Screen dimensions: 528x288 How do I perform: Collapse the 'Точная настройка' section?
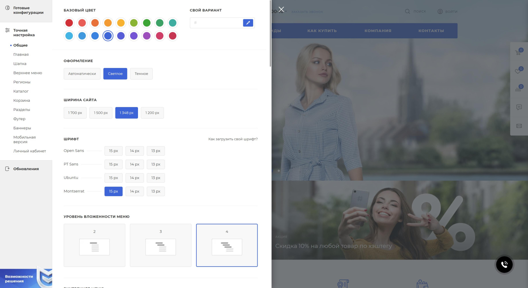click(24, 33)
